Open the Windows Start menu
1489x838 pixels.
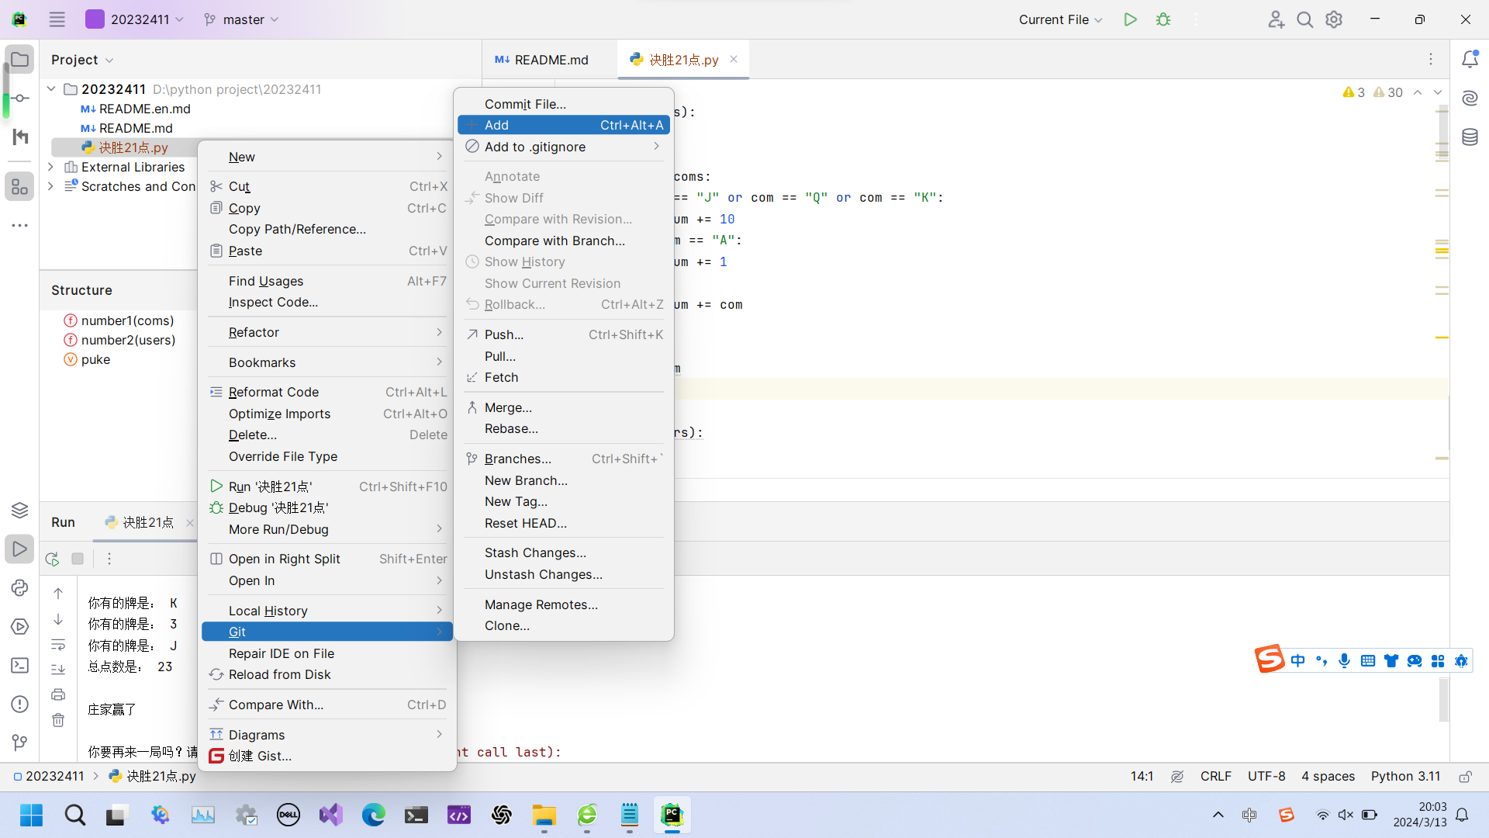pos(32,815)
